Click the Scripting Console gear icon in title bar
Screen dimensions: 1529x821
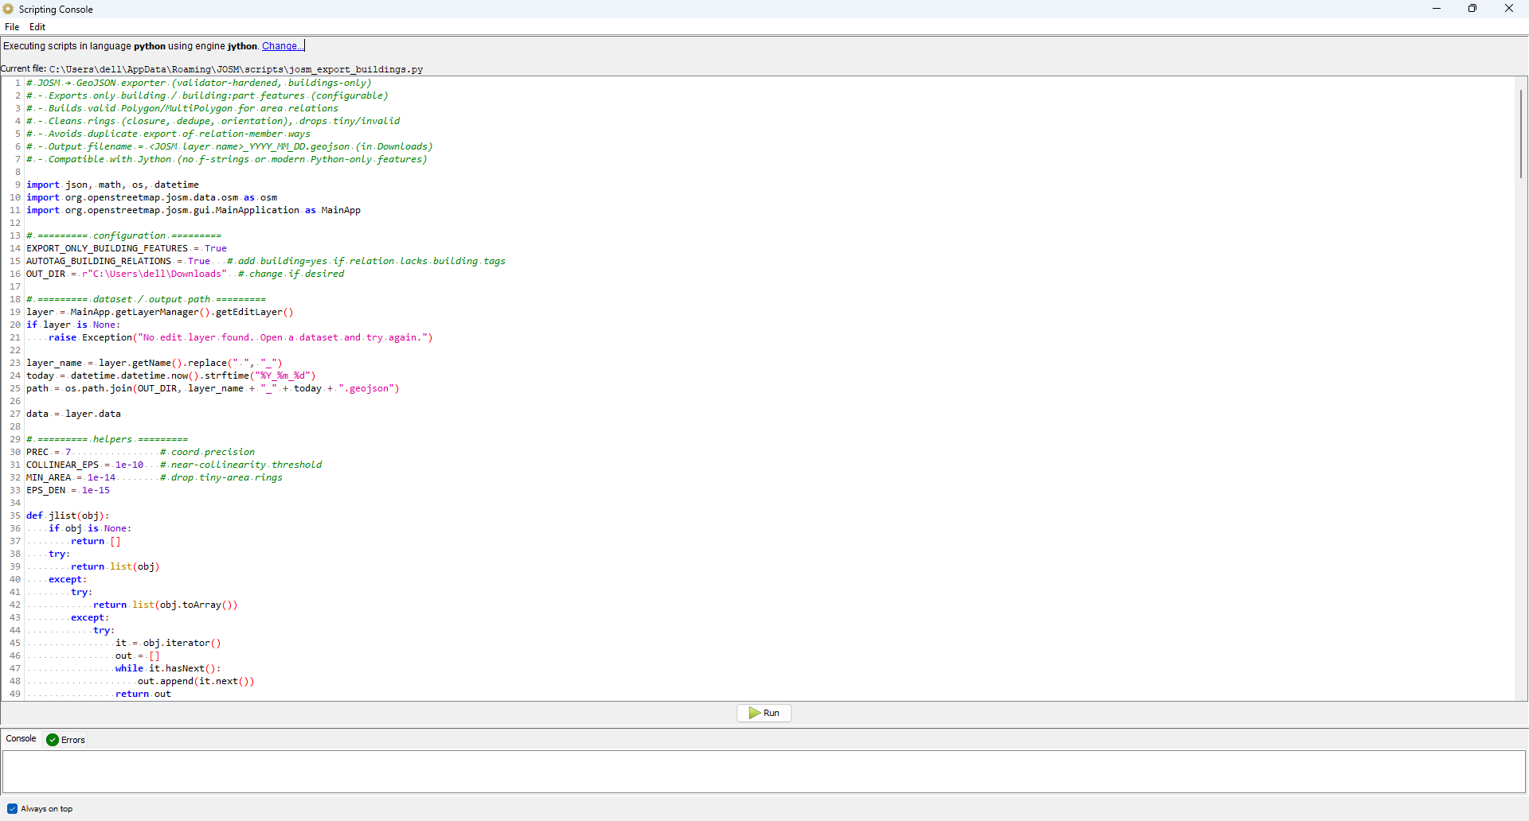(x=9, y=9)
